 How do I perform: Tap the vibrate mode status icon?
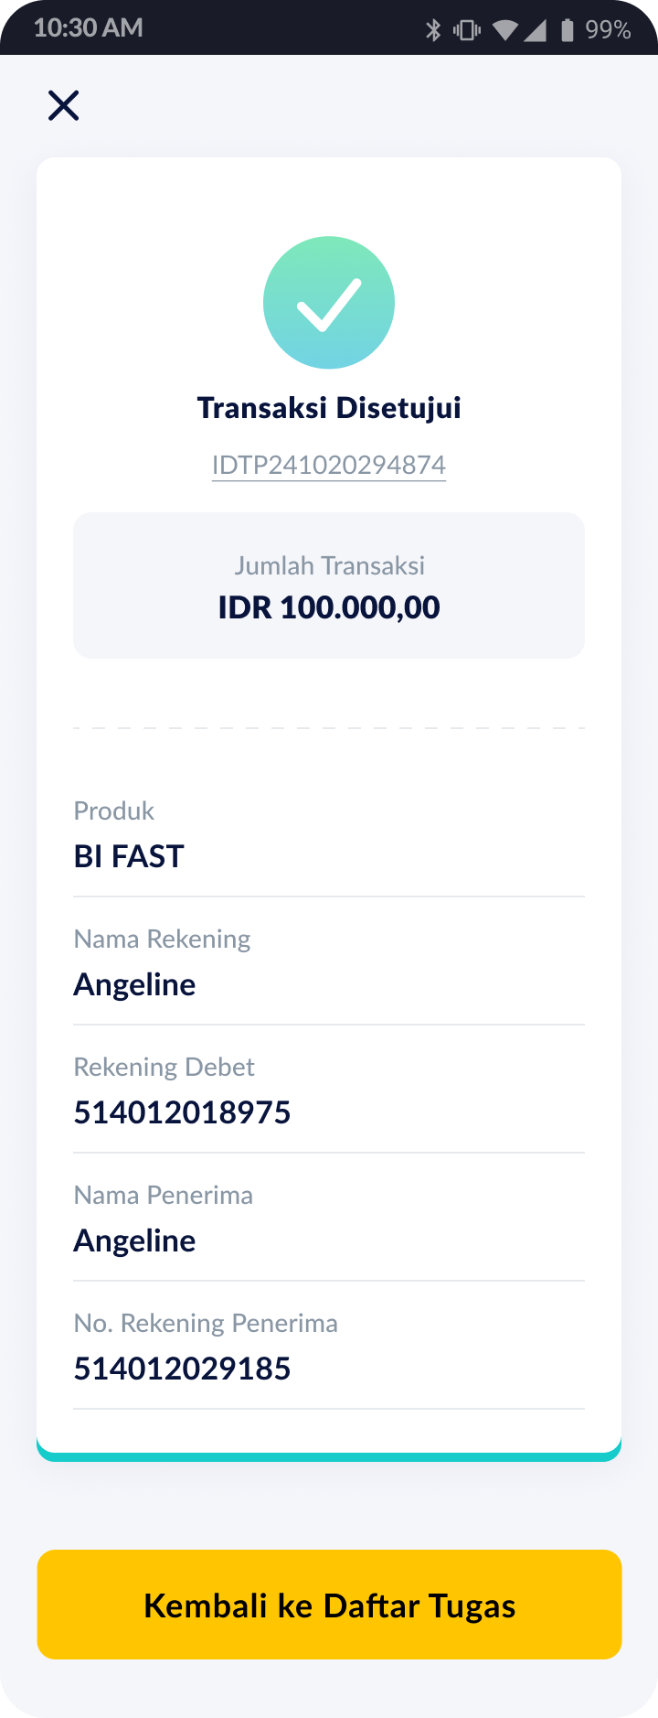(x=467, y=30)
